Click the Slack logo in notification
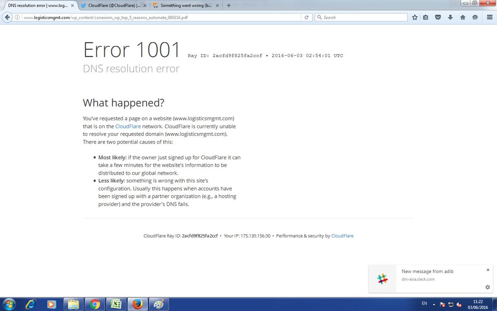 pyautogui.click(x=383, y=279)
